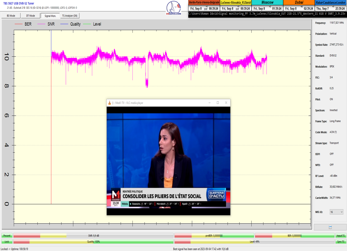The image size is (347, 251).
Task: Click the SNR 9,9 dB meter bar
Action: coord(93,236)
